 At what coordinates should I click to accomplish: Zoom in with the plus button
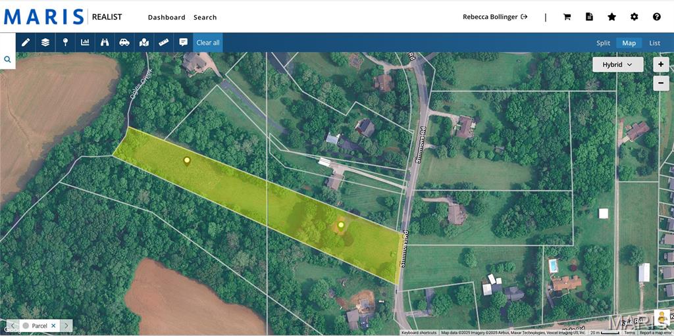[661, 64]
